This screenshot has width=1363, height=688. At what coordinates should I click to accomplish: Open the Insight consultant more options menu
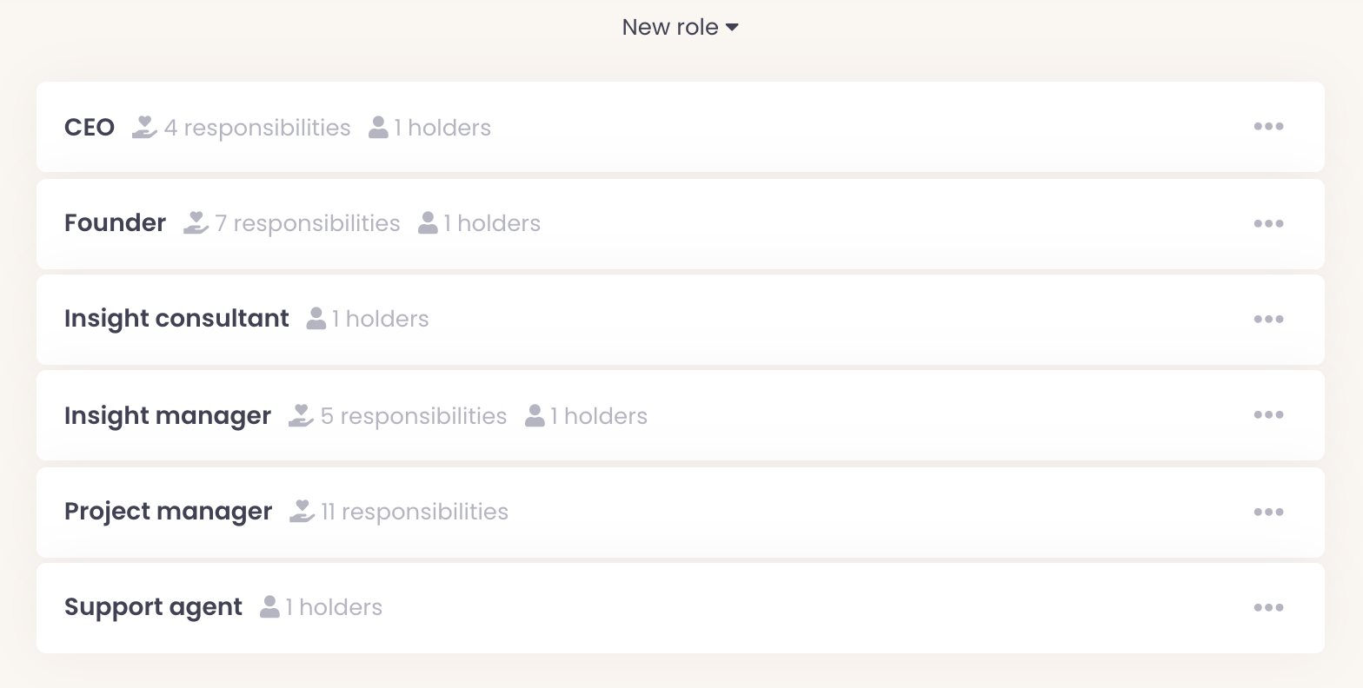point(1268,319)
